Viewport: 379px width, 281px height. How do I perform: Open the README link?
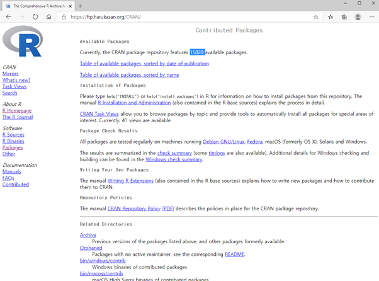pyautogui.click(x=234, y=255)
